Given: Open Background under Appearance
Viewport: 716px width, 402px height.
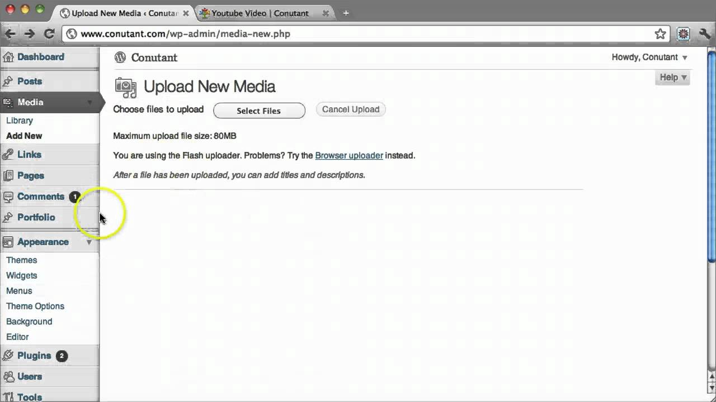Looking at the screenshot, I should pos(29,322).
